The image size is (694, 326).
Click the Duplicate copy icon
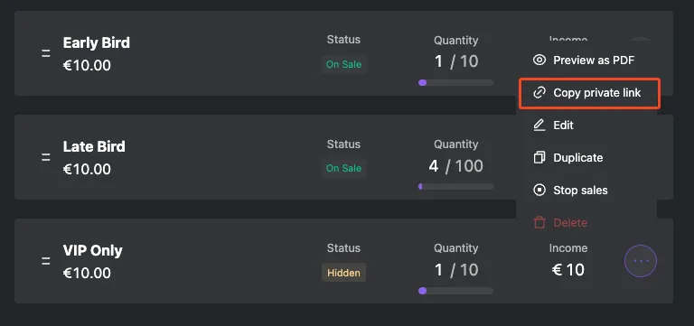[x=539, y=157]
